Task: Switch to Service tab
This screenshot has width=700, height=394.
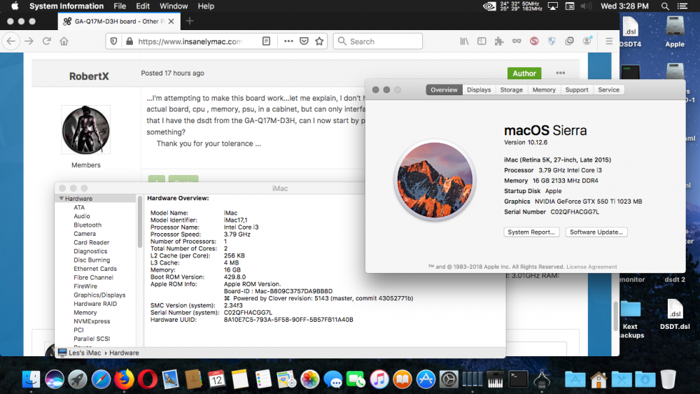Action: (608, 90)
